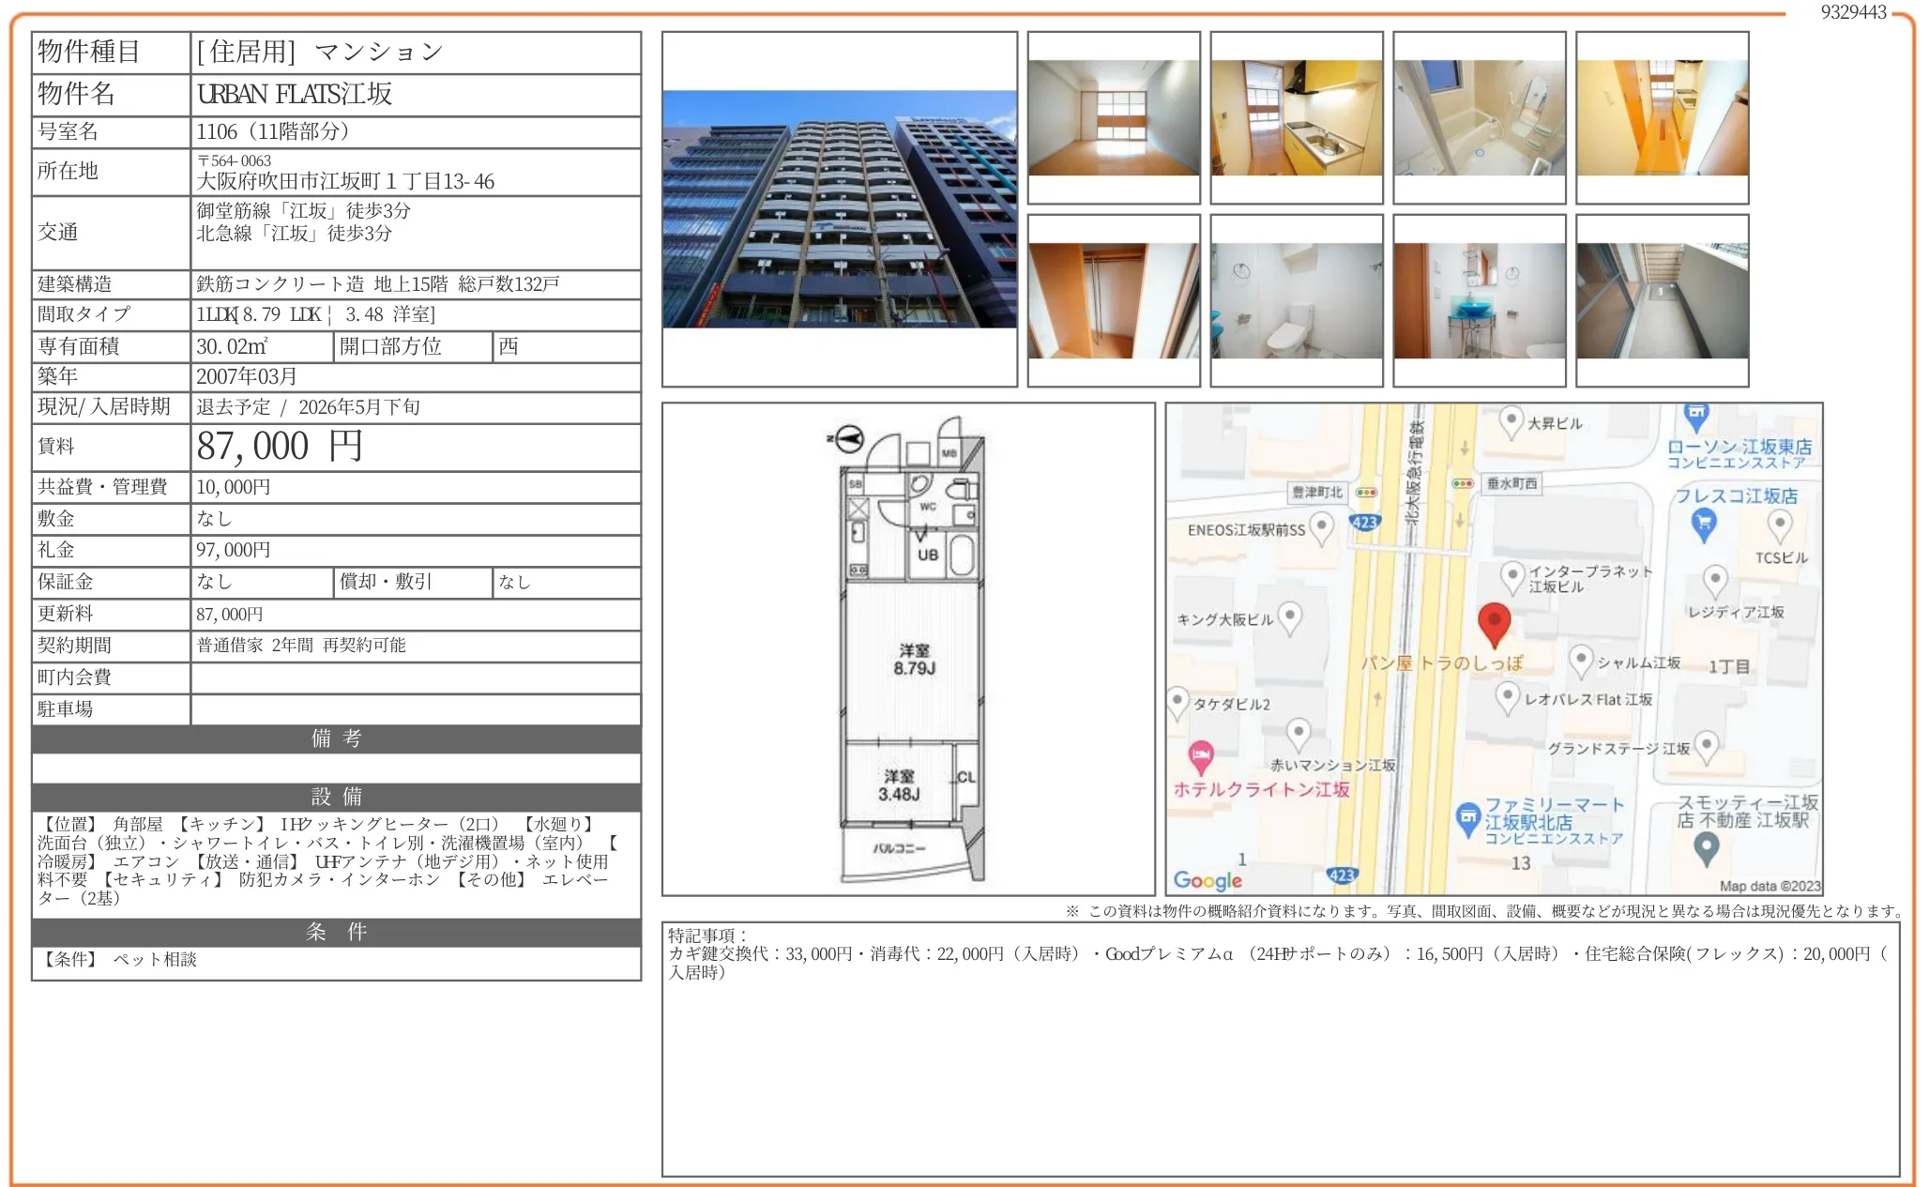Open the bathtub photo thumbnail
Viewport: 1929px width, 1187px height.
(1479, 122)
